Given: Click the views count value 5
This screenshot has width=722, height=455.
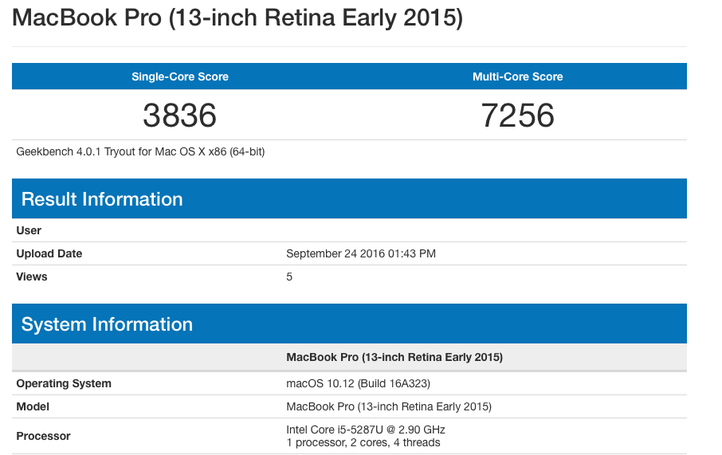Looking at the screenshot, I should 289,277.
